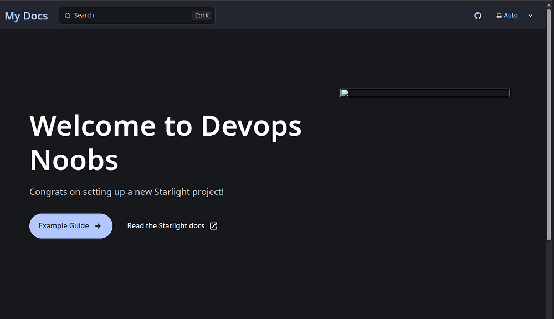Click the broken hero image placeholder
This screenshot has width=554, height=319.
(425, 93)
